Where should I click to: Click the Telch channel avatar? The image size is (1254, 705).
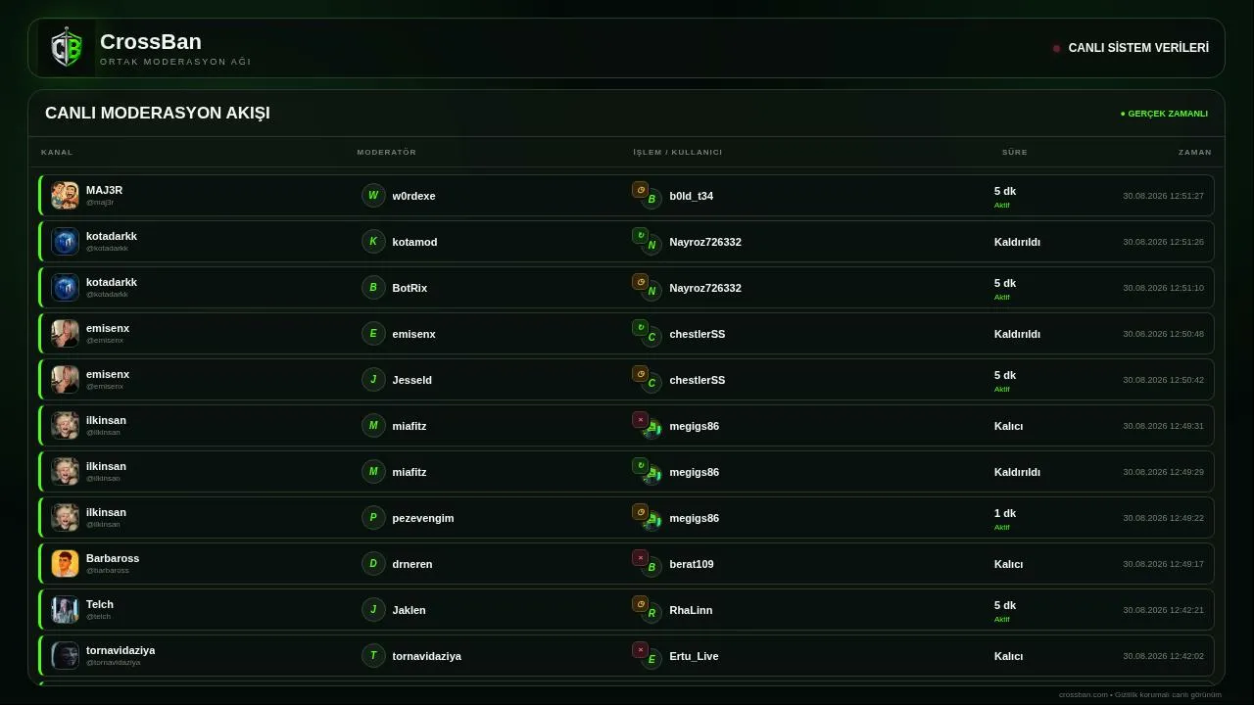tap(65, 609)
